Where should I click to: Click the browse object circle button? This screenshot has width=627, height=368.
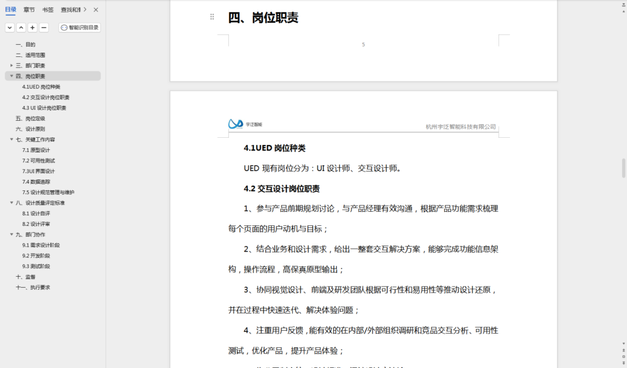pos(623,357)
